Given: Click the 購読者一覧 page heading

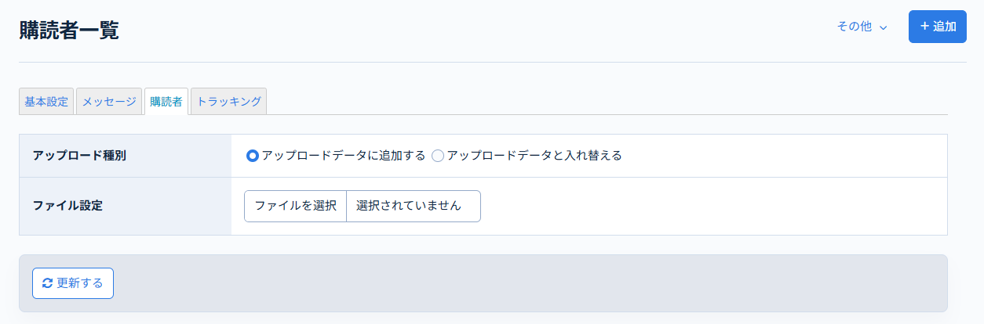Looking at the screenshot, I should 69,31.
